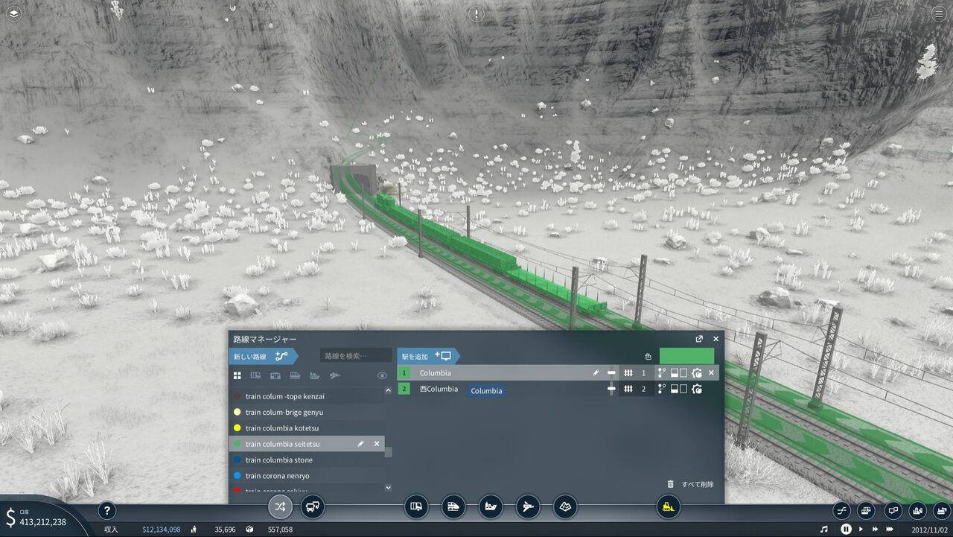Image resolution: width=953 pixels, height=537 pixels.
Task: Select stop 2 西Columbia row
Action: [x=558, y=389]
